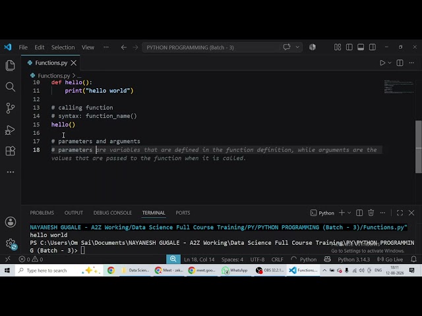422x316 pixels.
Task: Open errors and warnings count
Action: click(31, 259)
